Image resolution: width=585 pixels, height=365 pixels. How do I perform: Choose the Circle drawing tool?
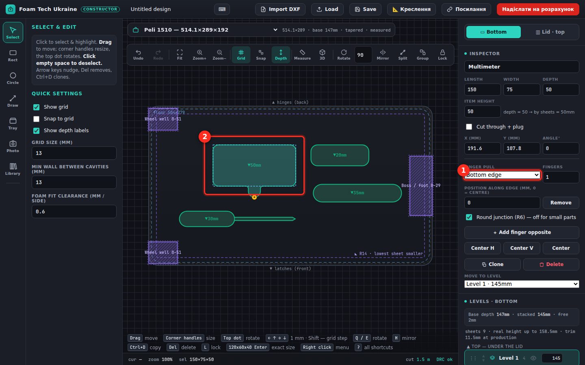pos(13,78)
